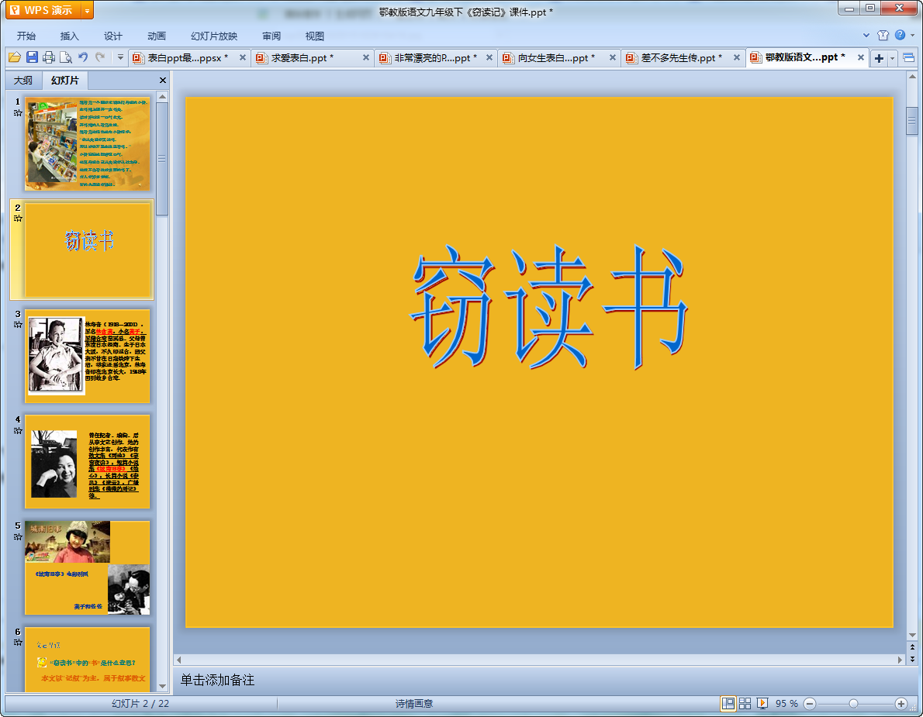This screenshot has height=717, width=923.
Task: Open the 设计 menu tab
Action: [x=113, y=36]
